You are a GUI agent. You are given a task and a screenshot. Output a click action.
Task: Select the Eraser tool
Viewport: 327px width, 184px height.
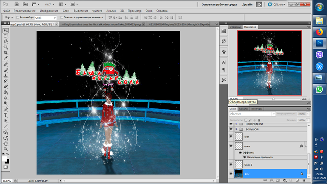[x=6, y=86]
